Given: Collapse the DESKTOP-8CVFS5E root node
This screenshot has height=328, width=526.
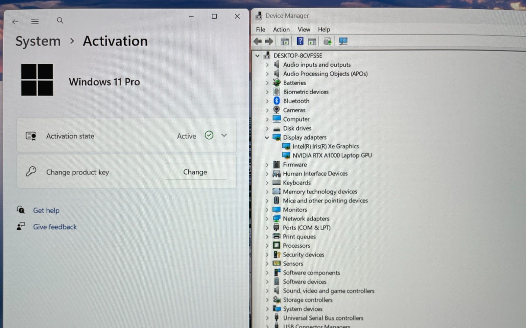Looking at the screenshot, I should point(257,56).
